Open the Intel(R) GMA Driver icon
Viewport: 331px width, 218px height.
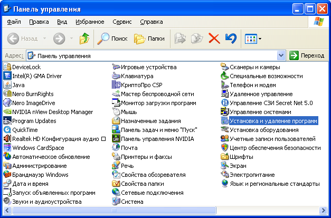click(7, 76)
